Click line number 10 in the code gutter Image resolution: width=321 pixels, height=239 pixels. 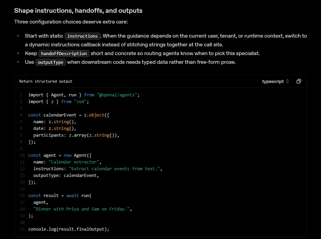click(x=22, y=155)
